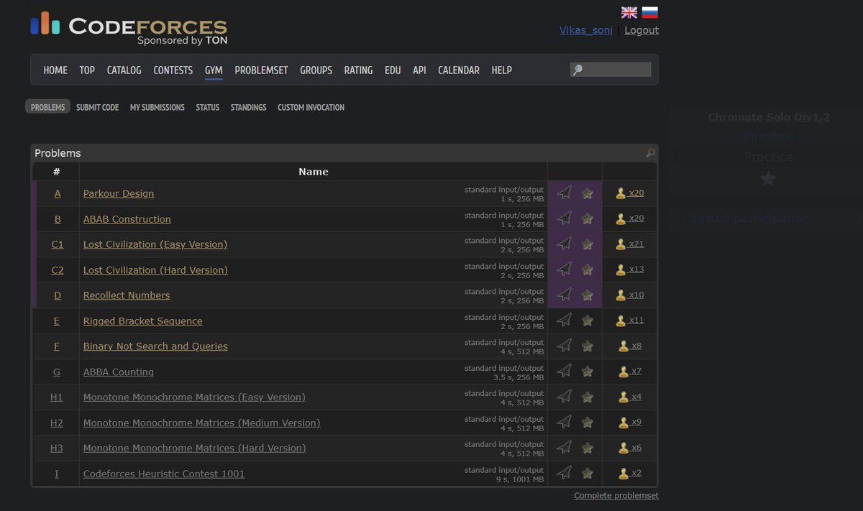View solved count x2 for problem I

630,474
